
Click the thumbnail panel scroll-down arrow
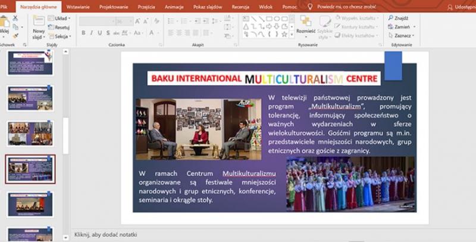click(65, 237)
